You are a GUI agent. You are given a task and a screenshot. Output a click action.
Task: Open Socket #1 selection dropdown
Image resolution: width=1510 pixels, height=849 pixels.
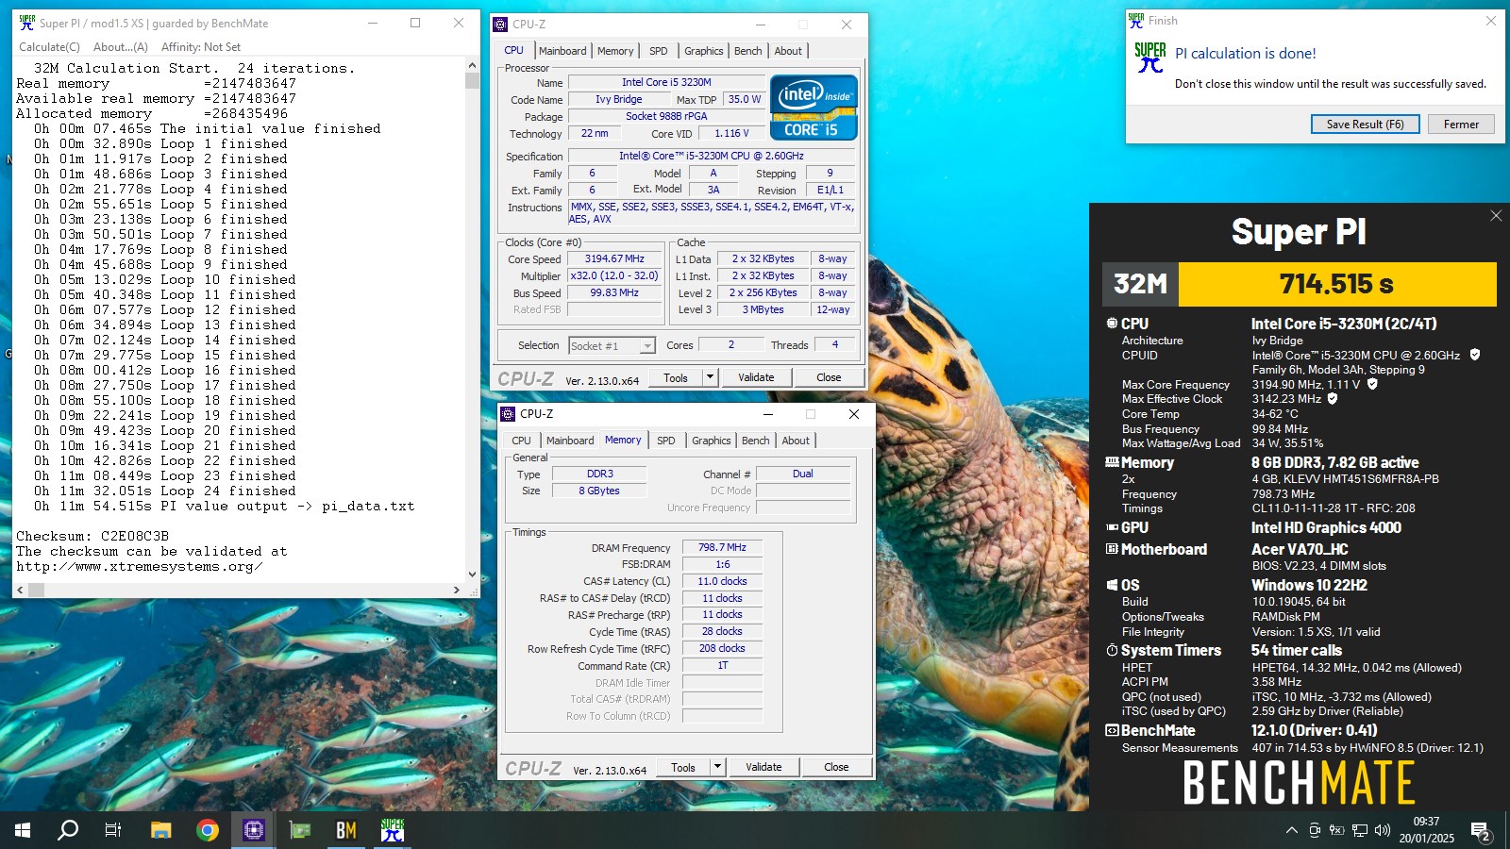(612, 346)
